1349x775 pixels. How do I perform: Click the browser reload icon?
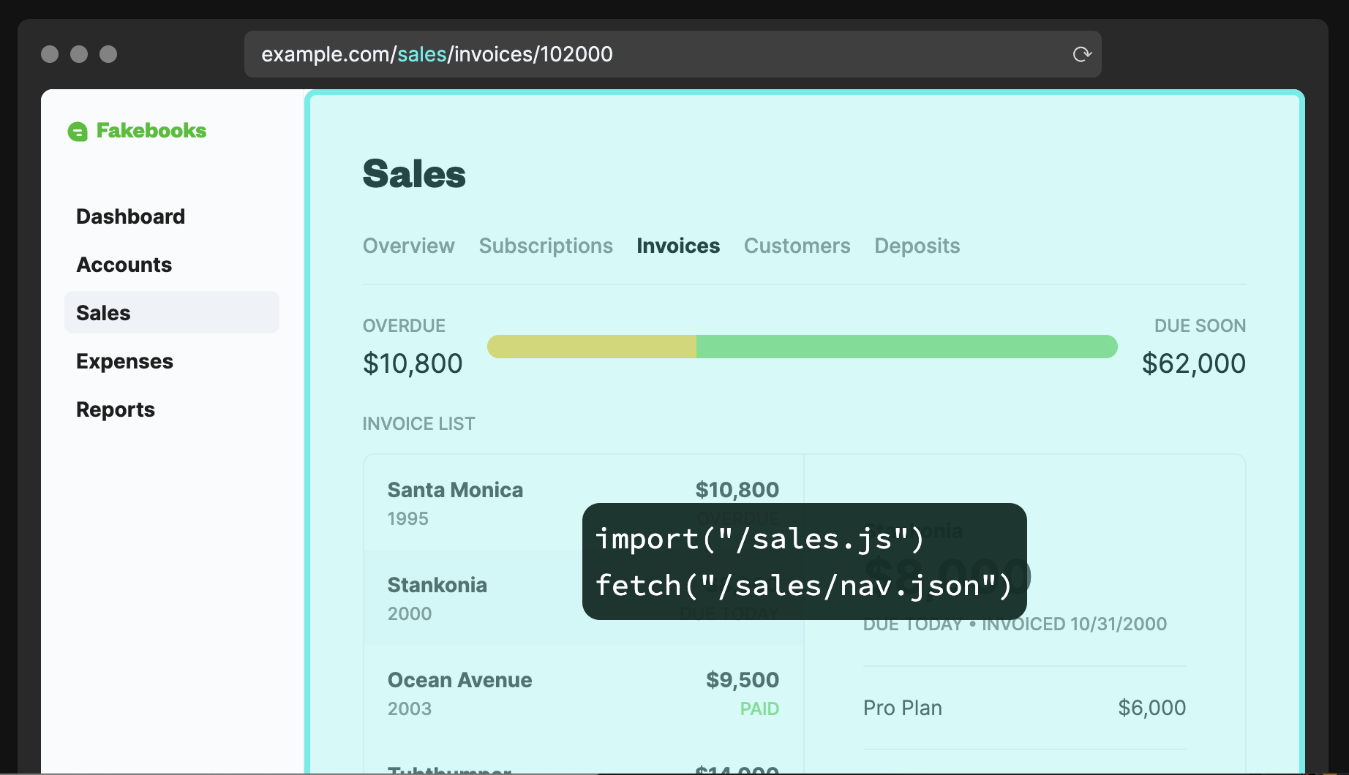1082,54
